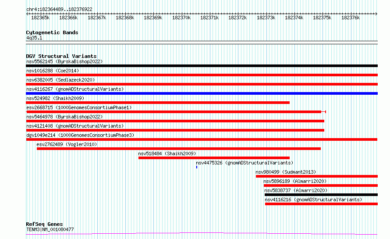Open nsv518484 (Shaikh2009) label
Viewport: 390px width, 239px height.
click(167, 153)
